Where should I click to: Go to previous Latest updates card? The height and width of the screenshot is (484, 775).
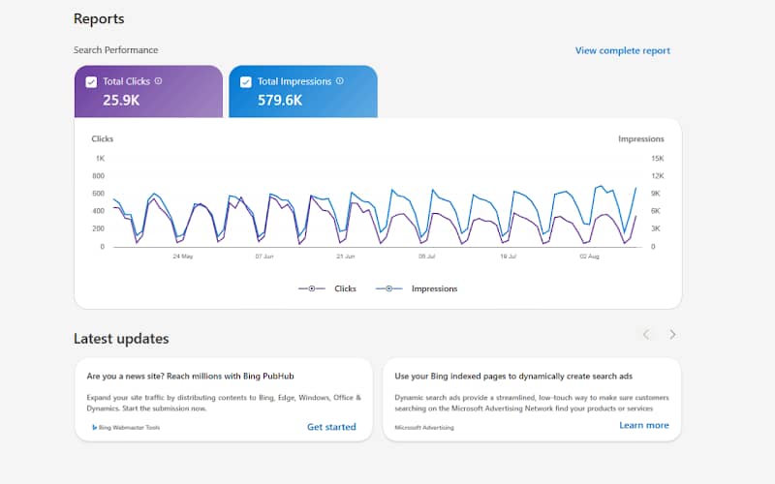pos(646,334)
